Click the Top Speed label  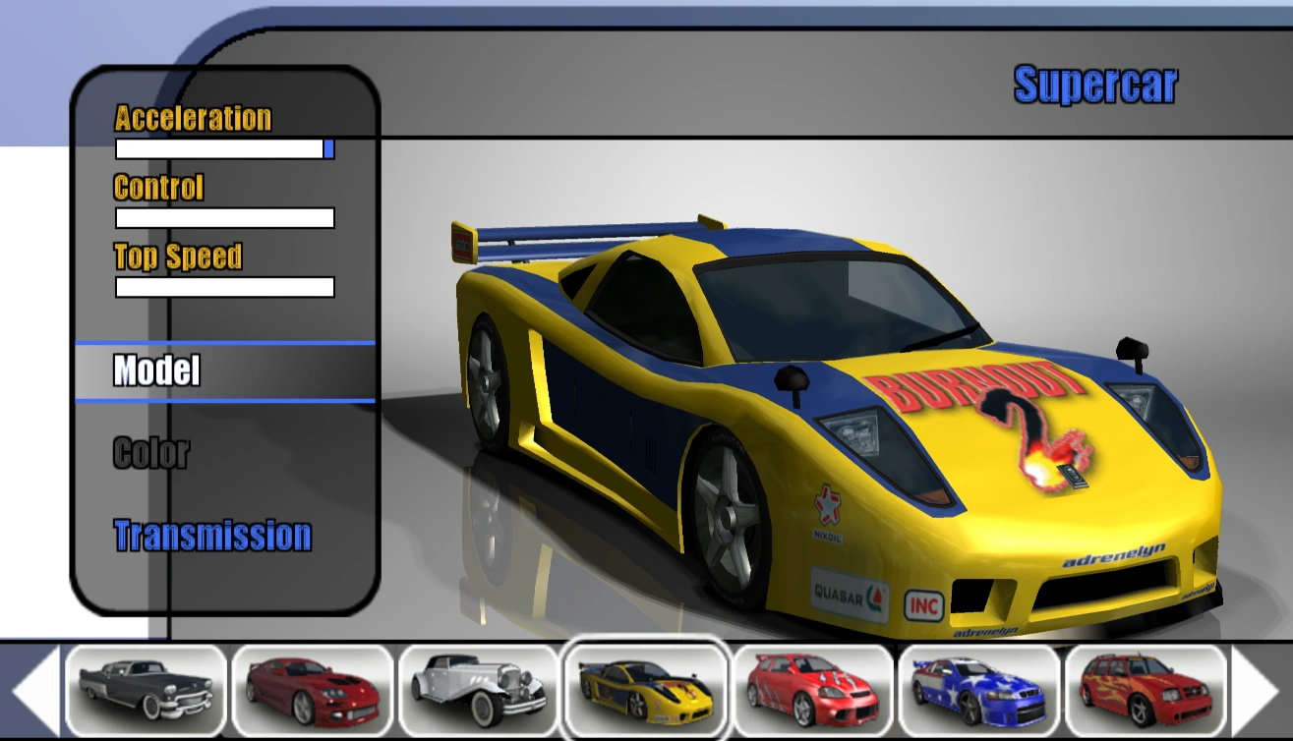point(178,256)
